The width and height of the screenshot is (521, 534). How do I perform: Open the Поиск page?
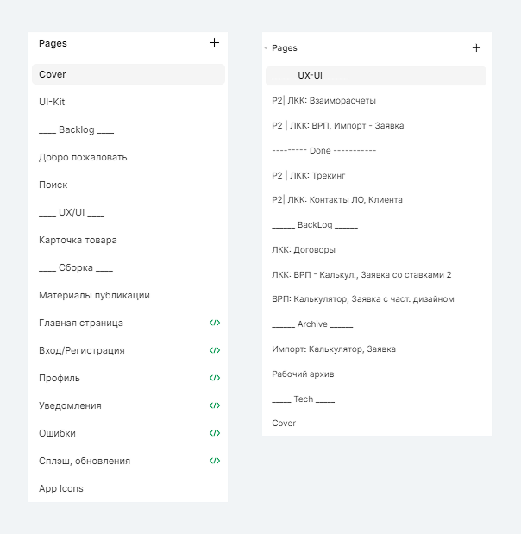click(x=53, y=185)
